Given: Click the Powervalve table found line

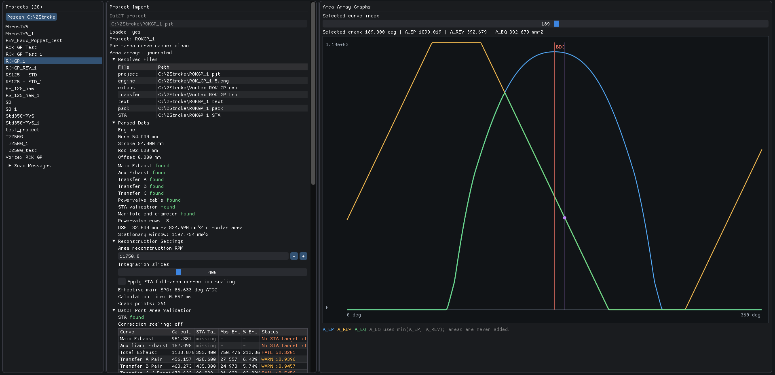Looking at the screenshot, I should coord(149,200).
